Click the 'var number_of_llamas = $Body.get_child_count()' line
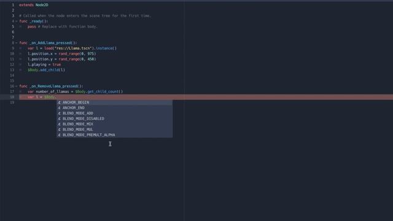 tap(75, 91)
